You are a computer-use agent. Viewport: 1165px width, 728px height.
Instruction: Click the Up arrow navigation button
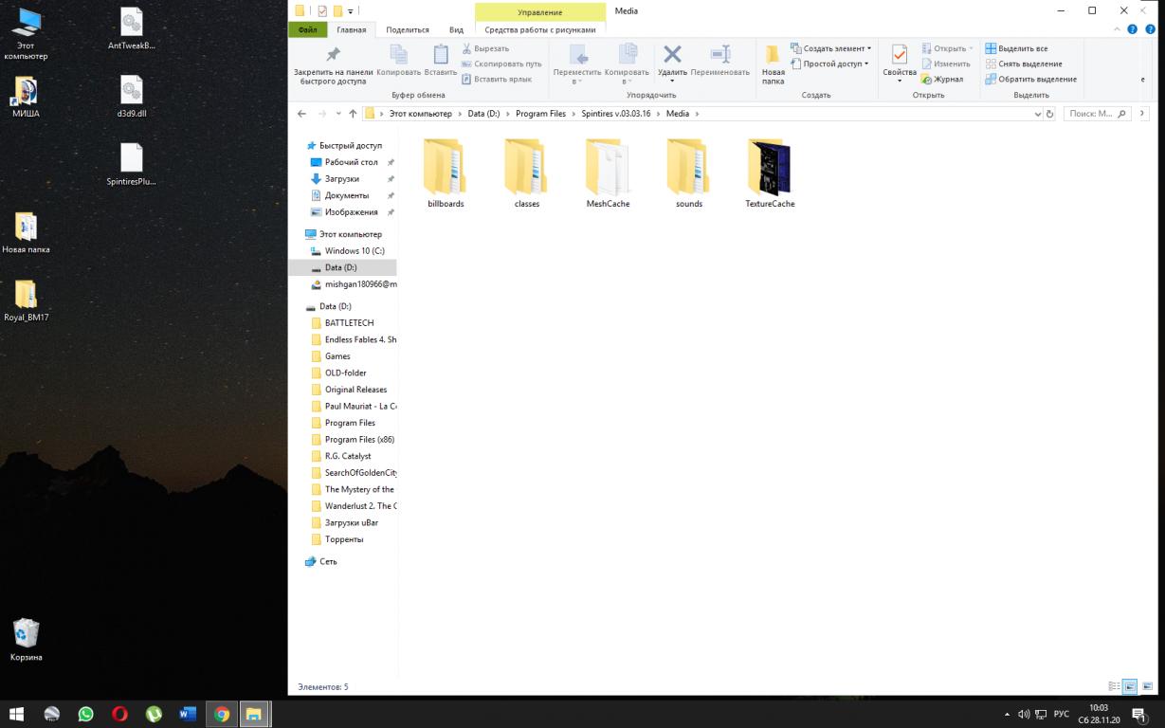click(x=353, y=114)
